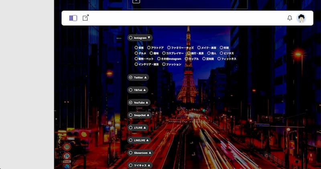321x169 pixels.
Task: Open notifications bell
Action: coord(290,18)
